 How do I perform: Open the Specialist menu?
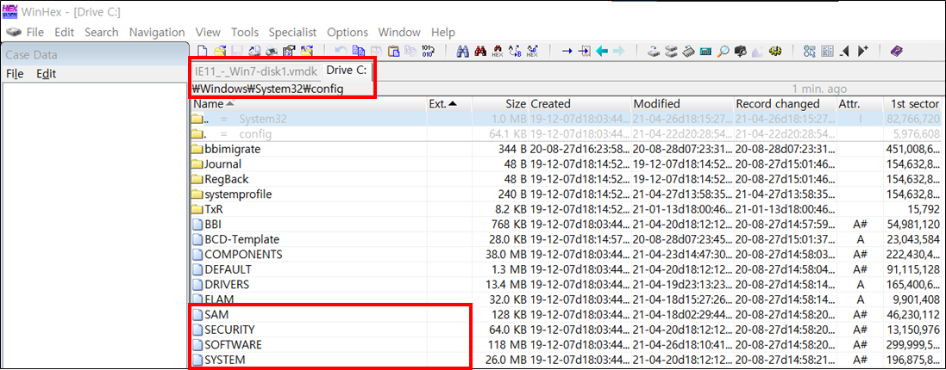292,32
